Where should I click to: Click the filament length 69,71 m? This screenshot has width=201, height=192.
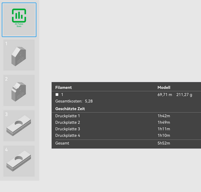(165, 95)
